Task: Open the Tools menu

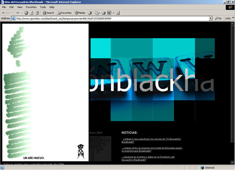Action: point(43,7)
